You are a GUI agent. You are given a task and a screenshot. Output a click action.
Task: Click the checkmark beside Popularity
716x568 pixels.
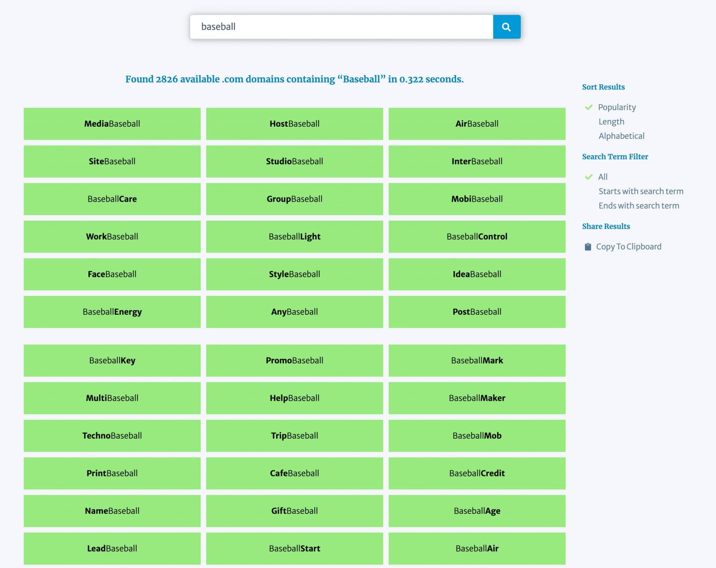tap(589, 107)
